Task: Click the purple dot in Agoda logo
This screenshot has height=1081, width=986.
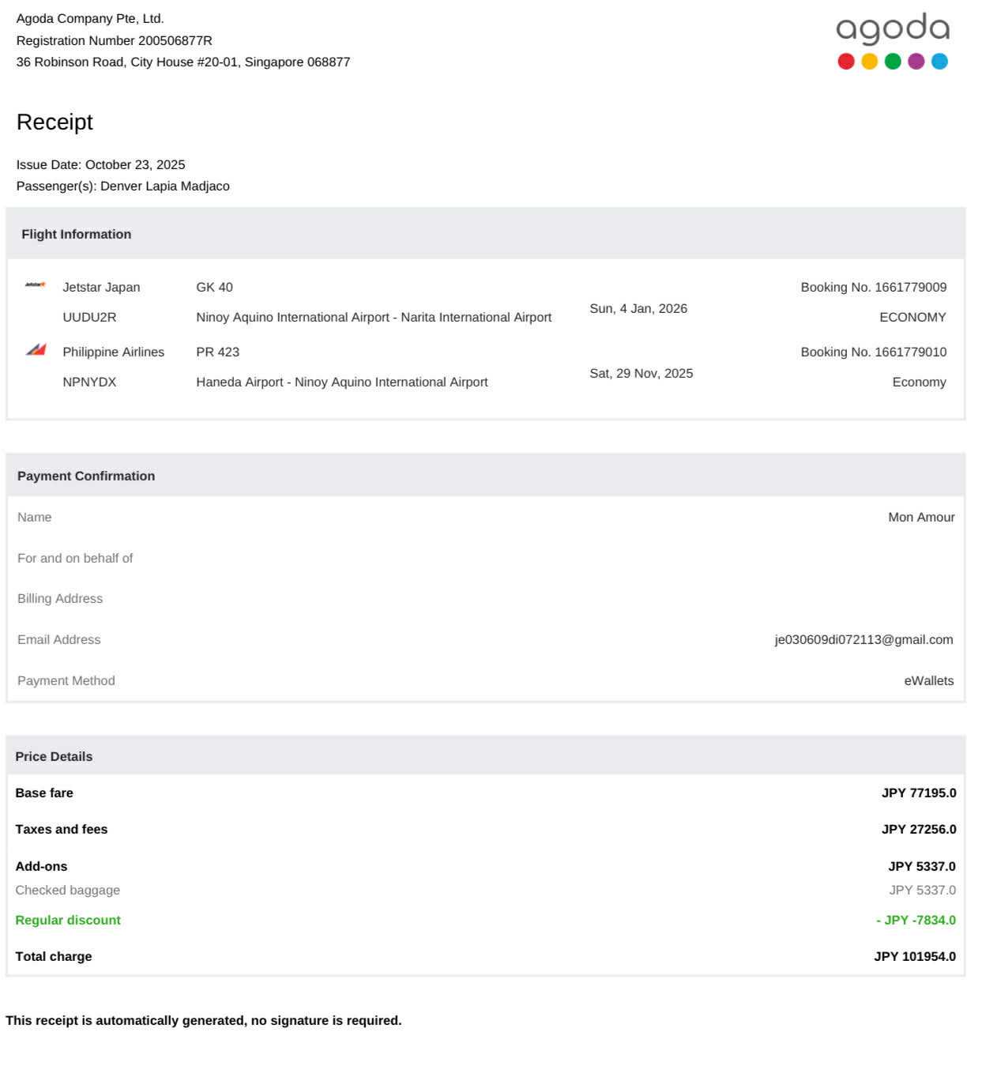Action: coord(916,62)
